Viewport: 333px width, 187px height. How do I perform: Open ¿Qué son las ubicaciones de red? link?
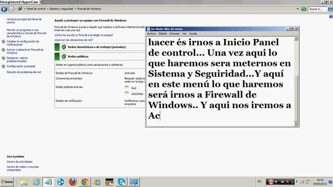click(x=73, y=40)
